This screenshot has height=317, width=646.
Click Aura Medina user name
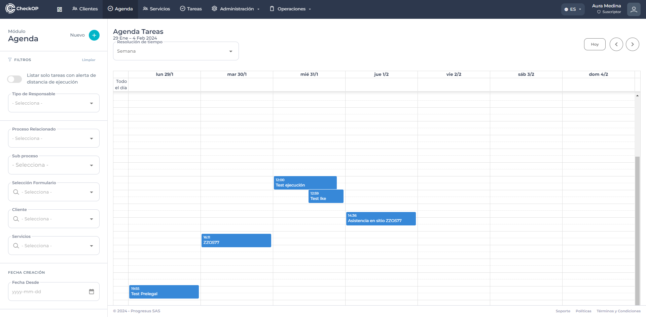(x=606, y=6)
